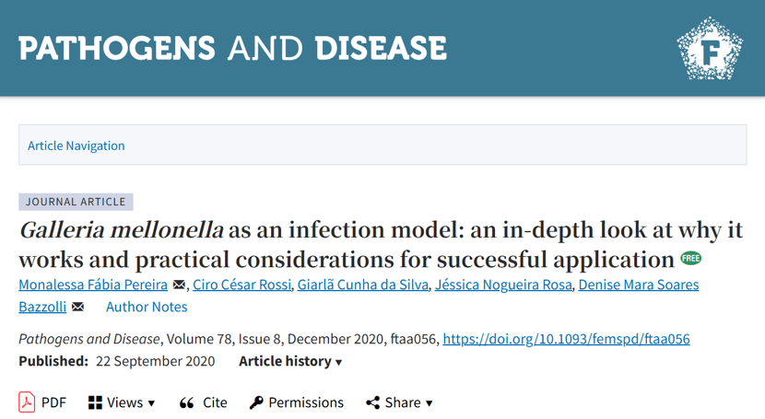Click the Views grid icon

click(95, 402)
